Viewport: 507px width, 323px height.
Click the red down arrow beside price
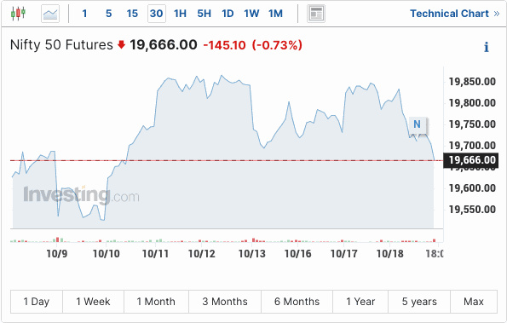tap(121, 44)
